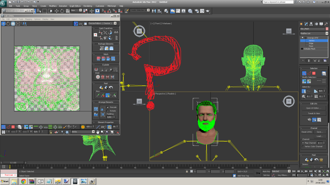
Task: Click the Load... channel button
Action: pyautogui.click(x=320, y=136)
